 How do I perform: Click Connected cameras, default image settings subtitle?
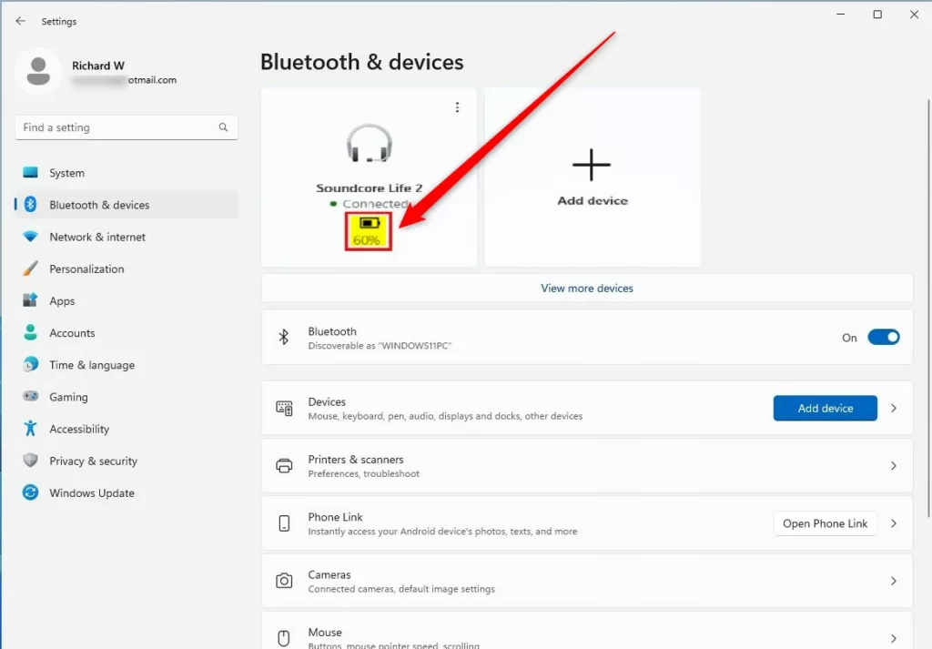[401, 589]
